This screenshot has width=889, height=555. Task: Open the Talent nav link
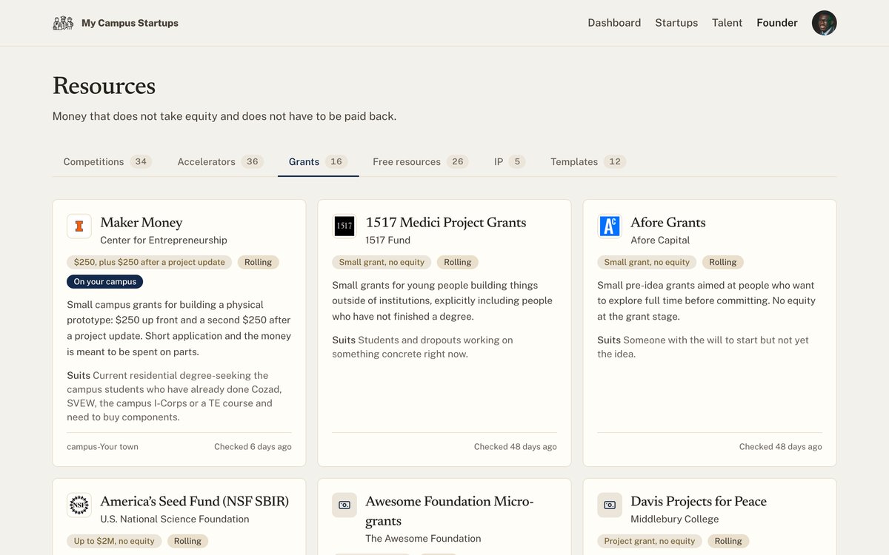727,23
